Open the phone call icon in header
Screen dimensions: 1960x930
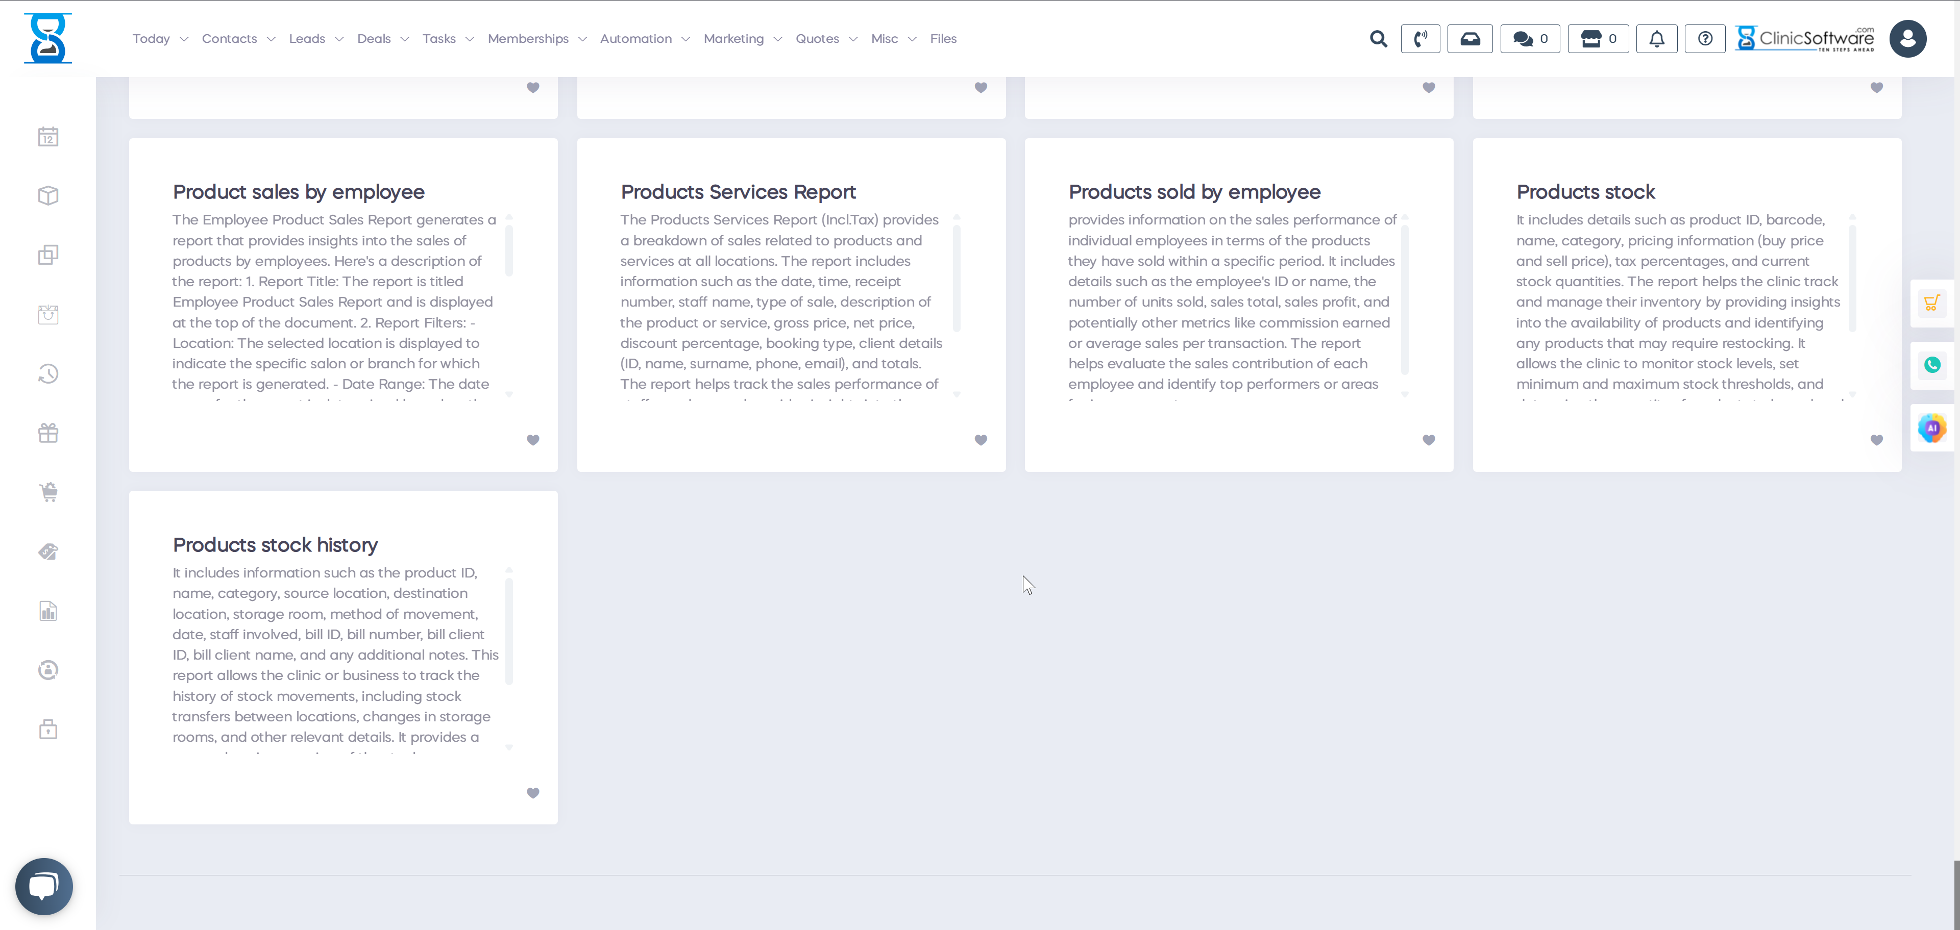click(x=1420, y=39)
